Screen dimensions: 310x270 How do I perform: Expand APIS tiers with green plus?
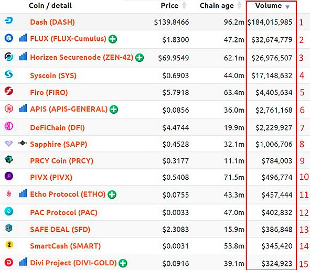tap(114, 109)
